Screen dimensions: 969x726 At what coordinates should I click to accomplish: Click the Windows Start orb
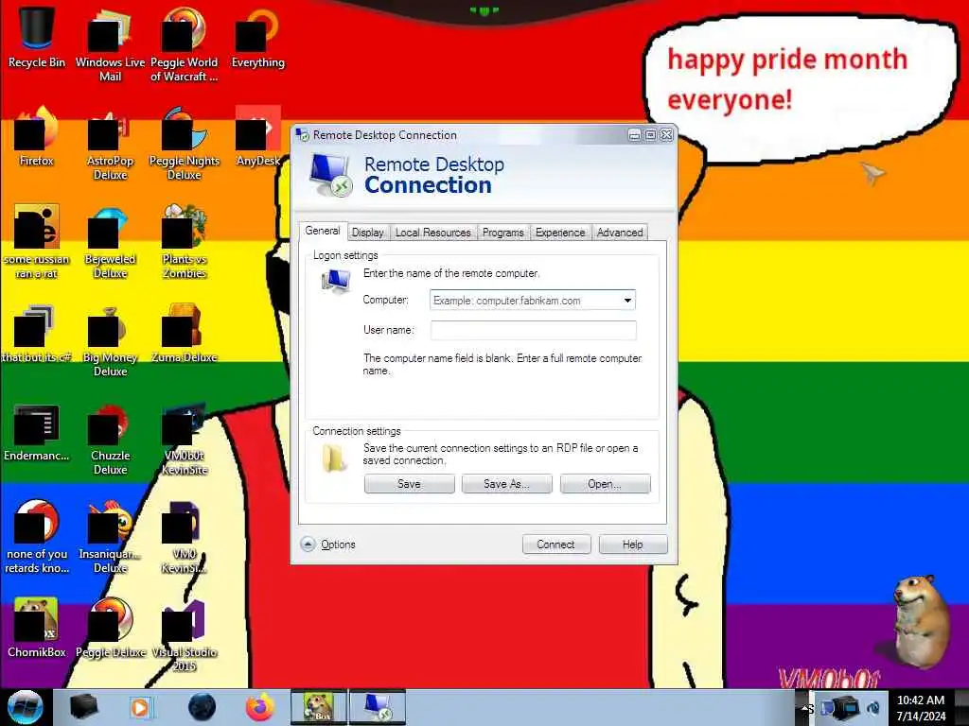25,707
